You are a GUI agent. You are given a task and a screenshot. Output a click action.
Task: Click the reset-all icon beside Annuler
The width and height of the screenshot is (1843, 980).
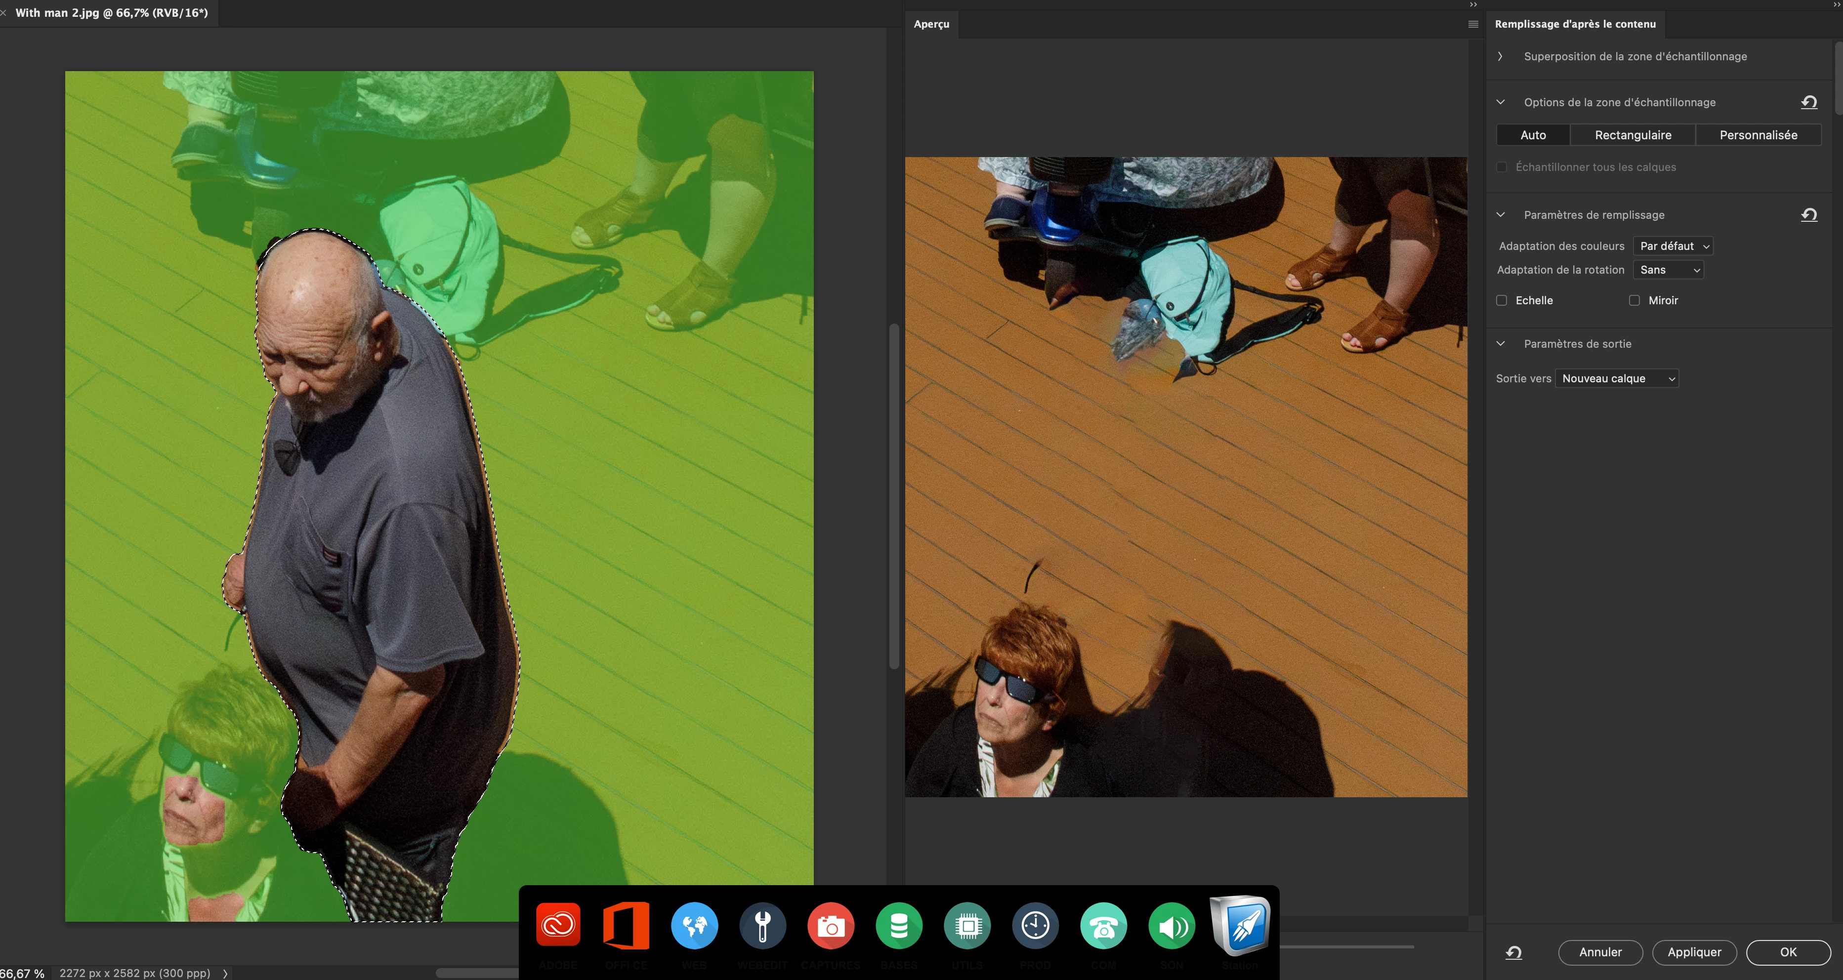tap(1514, 952)
